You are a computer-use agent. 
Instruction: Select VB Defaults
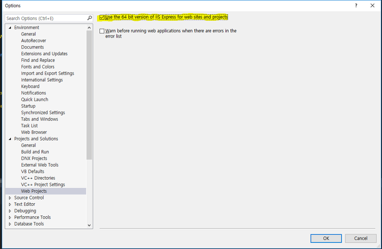[x=33, y=172]
